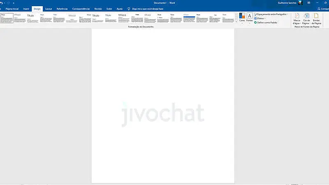Open the ribbon display options icon

click(309, 2)
